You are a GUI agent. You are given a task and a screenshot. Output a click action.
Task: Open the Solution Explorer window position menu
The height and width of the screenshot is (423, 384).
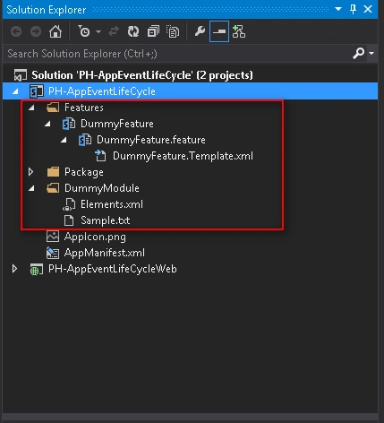point(338,9)
